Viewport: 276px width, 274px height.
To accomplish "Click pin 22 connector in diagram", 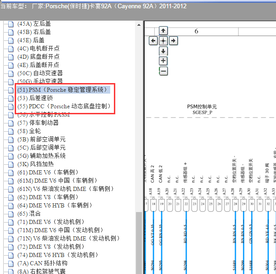I will point(186,205).
